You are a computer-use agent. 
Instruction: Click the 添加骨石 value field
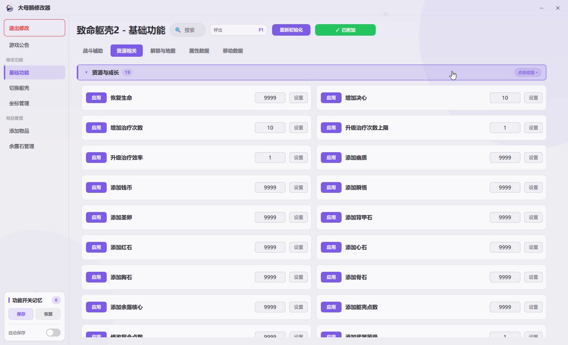pyautogui.click(x=505, y=277)
